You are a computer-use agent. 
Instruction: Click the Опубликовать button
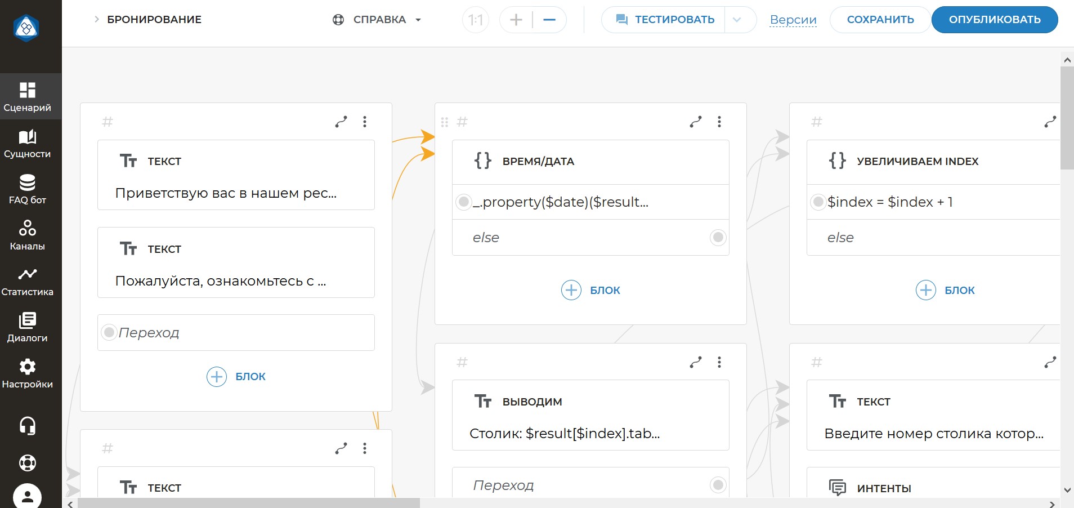pos(994,20)
